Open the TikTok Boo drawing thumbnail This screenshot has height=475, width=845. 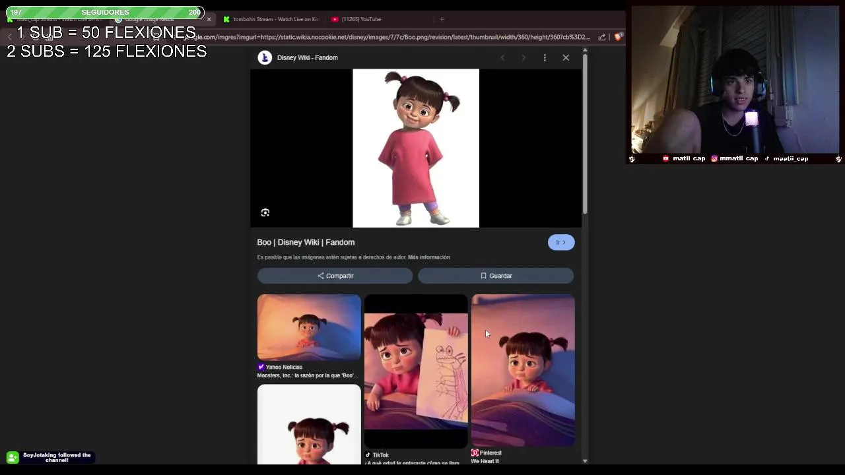coord(416,371)
